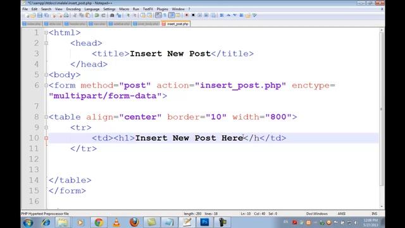Redo the edit with the toolbar arrow
Viewport: 405px width, 228px height.
(x=103, y=15)
